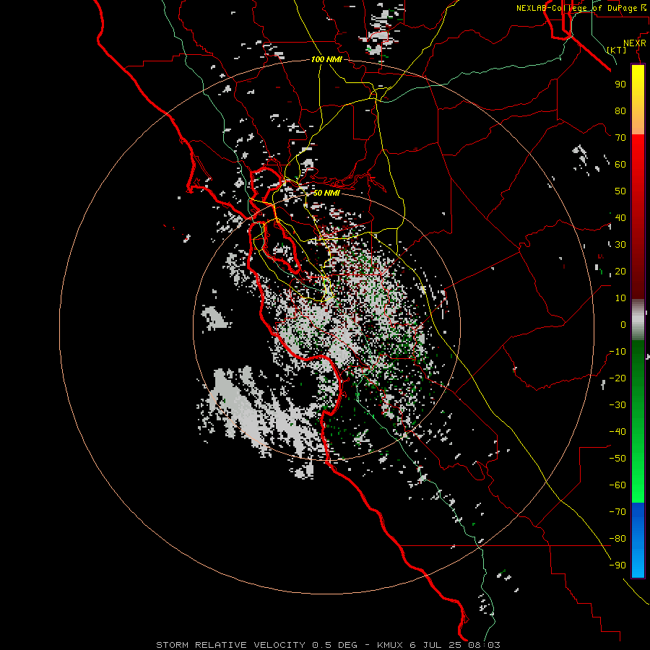Click the NEXR label above the color bar
The width and height of the screenshot is (650, 650).
634,43
